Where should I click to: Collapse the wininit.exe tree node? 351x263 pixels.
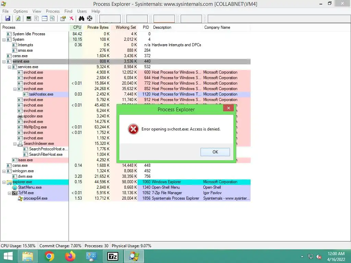pos(4,62)
